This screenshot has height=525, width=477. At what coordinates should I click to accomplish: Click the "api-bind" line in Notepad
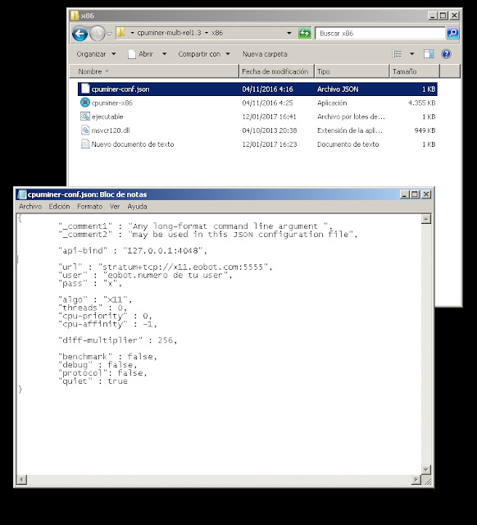pyautogui.click(x=133, y=251)
